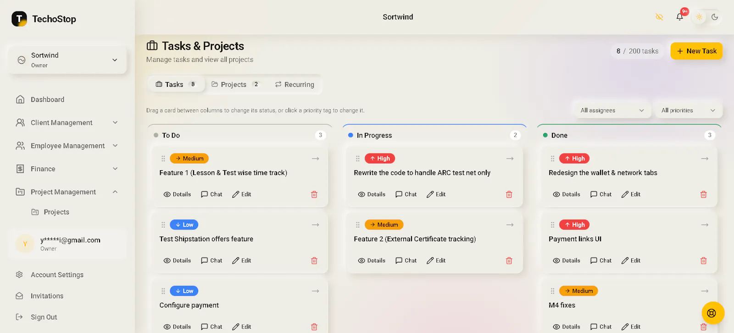Viewport: 734px width, 333px height.
Task: Switch to light theme sun icon
Action: tap(699, 17)
